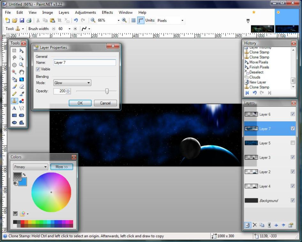Select the Magic Wand tool
This screenshot has height=242, width=302.
tap(14, 72)
